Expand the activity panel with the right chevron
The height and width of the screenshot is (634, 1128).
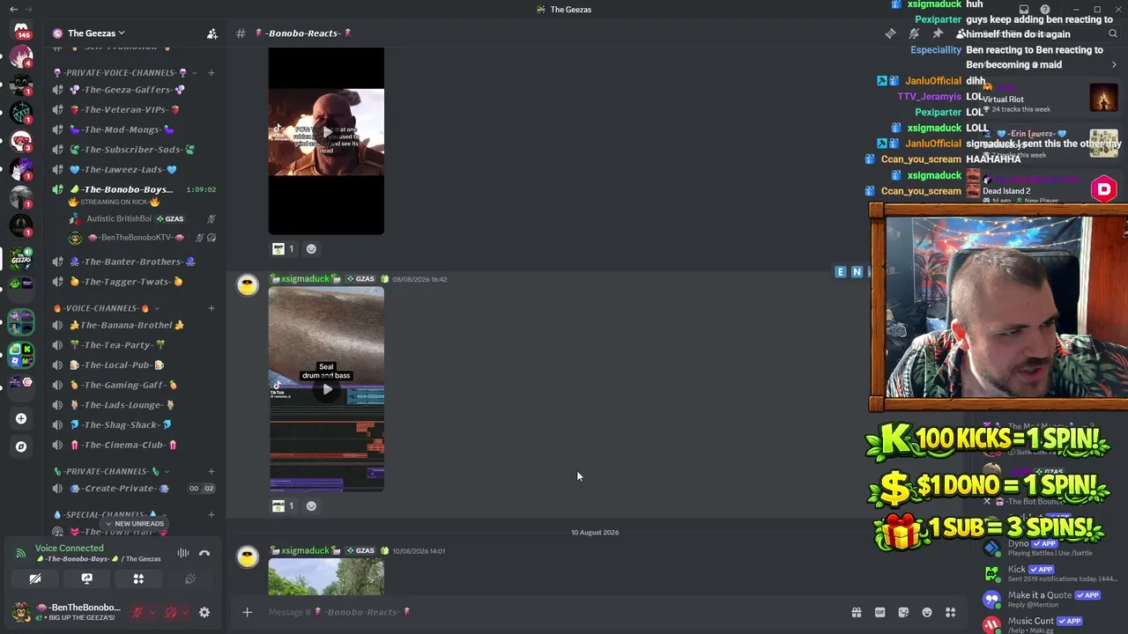(x=1114, y=65)
